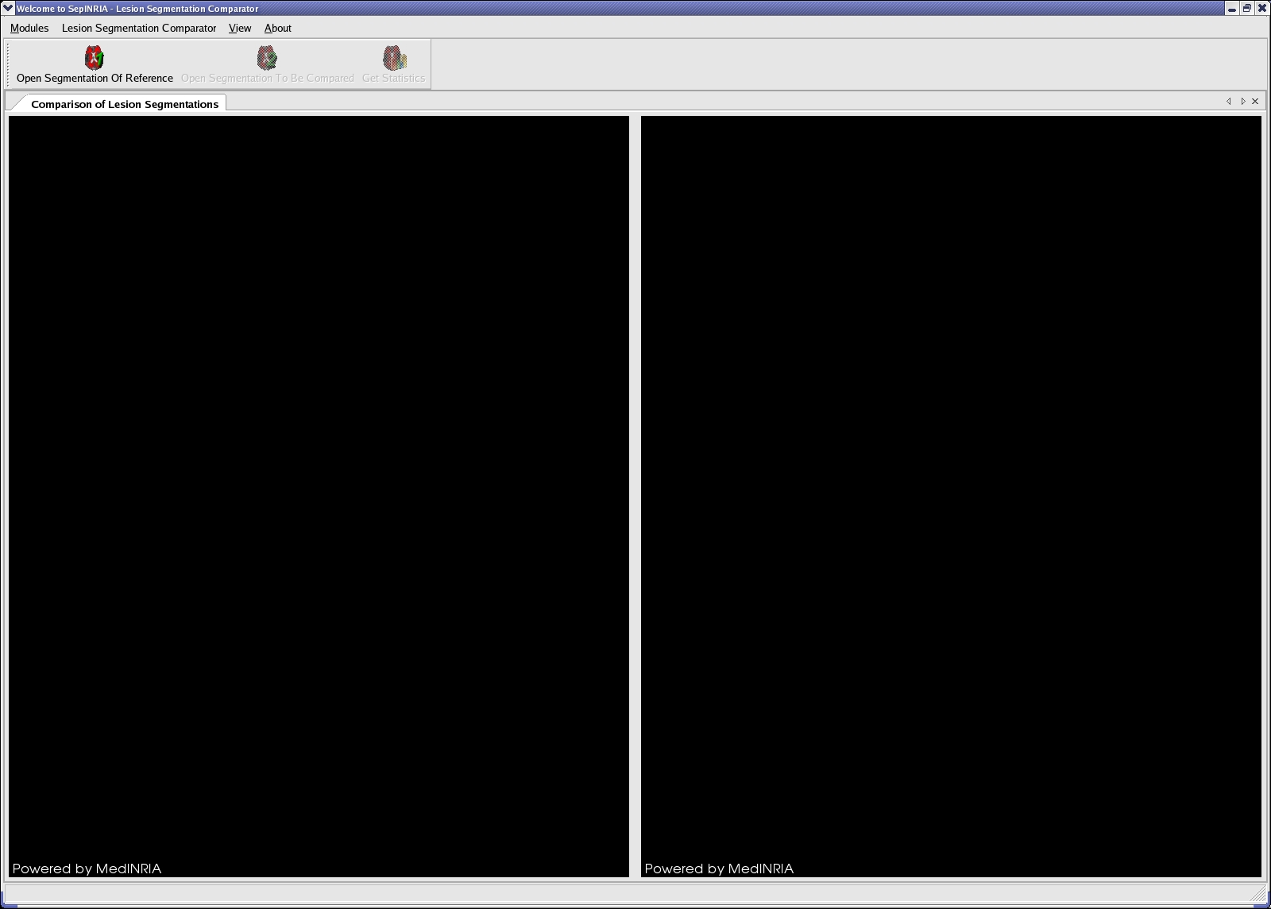The width and height of the screenshot is (1271, 909).
Task: Minimize the SepINRIA window
Action: pos(1232,9)
